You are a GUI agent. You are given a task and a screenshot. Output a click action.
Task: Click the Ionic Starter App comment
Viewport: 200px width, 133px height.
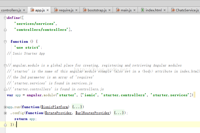point(26,54)
